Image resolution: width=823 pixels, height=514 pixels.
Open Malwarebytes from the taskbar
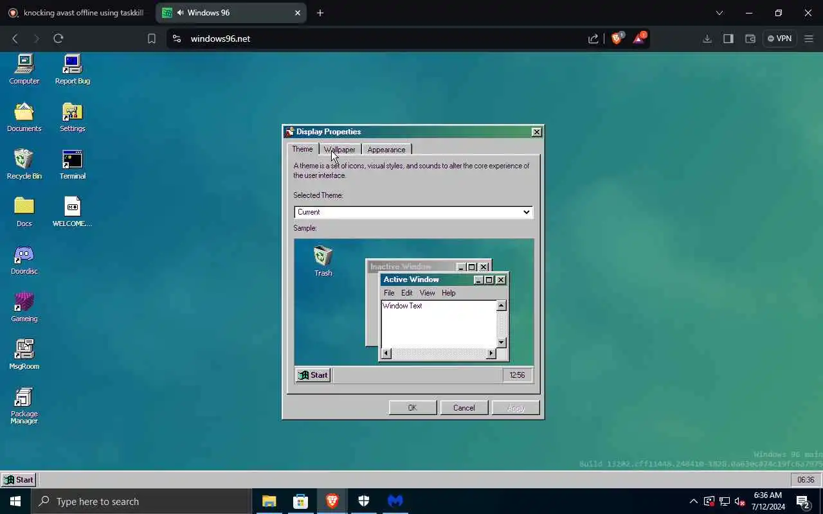point(395,501)
